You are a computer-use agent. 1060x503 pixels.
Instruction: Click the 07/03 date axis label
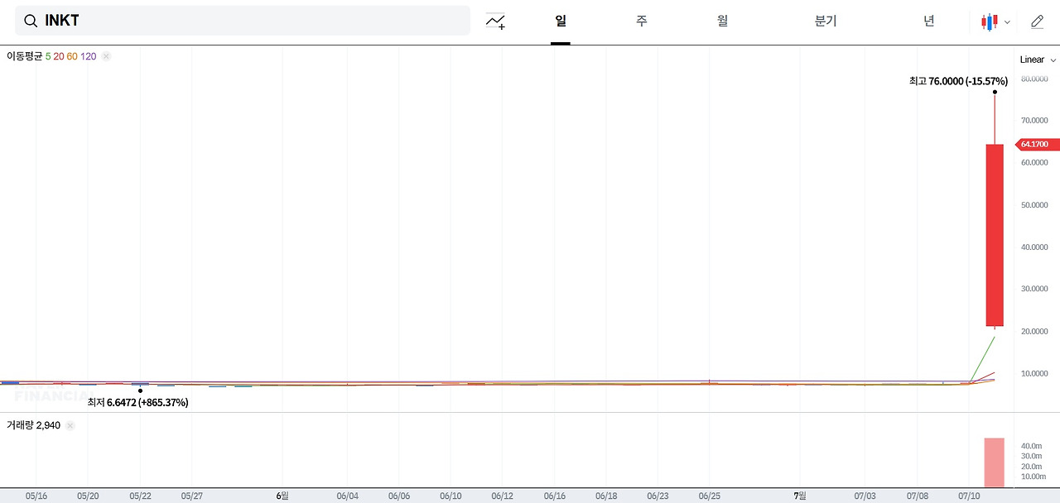click(x=865, y=496)
